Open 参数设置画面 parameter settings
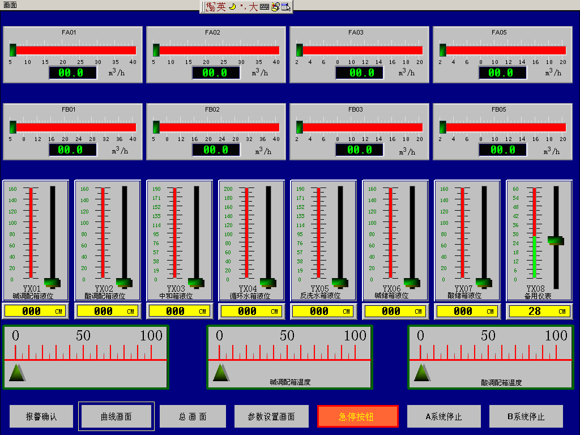580x435 pixels. point(271,416)
